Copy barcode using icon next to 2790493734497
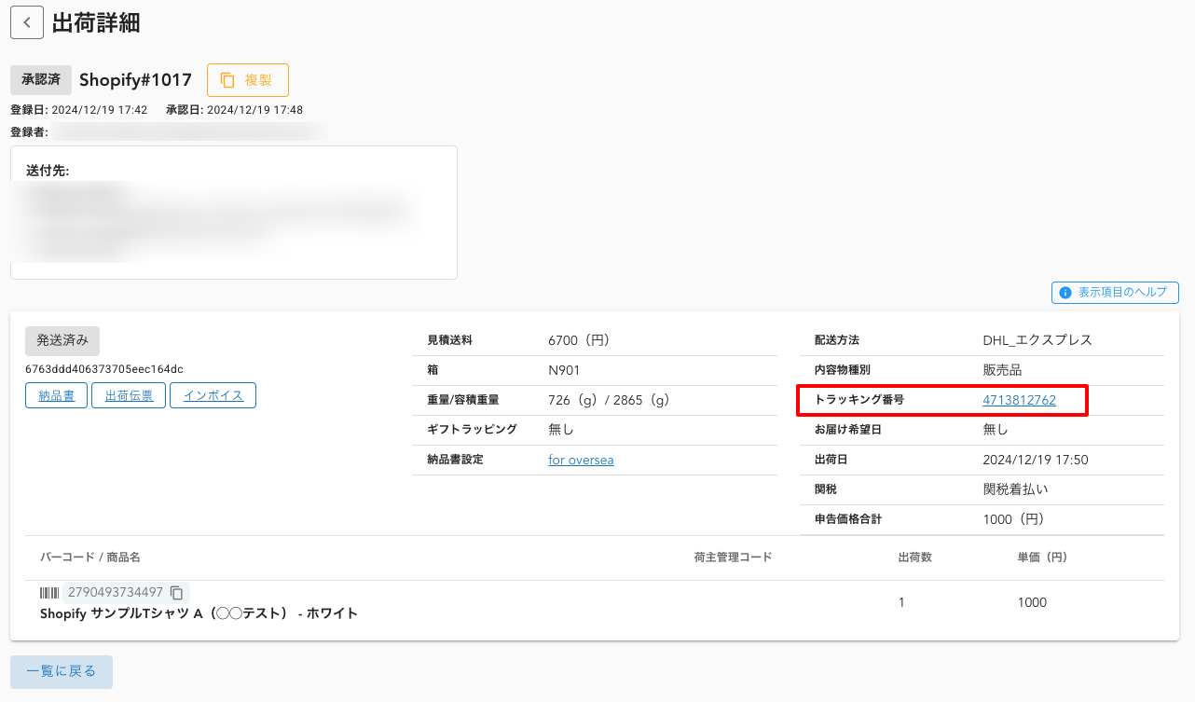Image resolution: width=1195 pixels, height=702 pixels. point(177,592)
